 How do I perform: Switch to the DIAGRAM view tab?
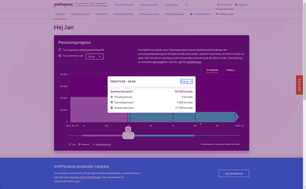tap(212, 70)
